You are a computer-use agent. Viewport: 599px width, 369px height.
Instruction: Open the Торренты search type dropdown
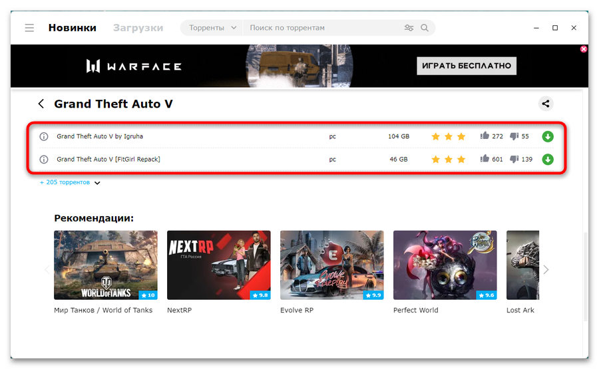point(212,28)
